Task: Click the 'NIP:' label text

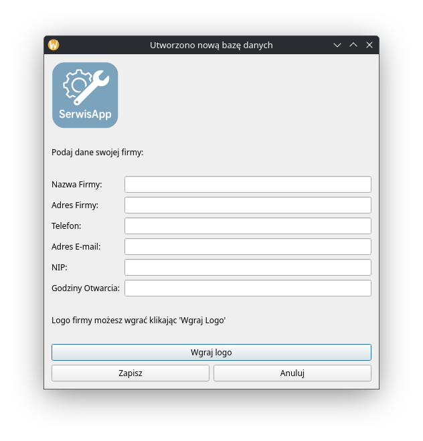Action: [x=60, y=268]
